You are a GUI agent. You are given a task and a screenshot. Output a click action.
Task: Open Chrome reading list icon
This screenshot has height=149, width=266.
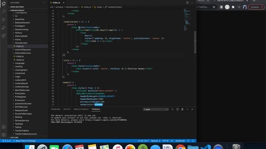pyautogui.click(x=239, y=7)
